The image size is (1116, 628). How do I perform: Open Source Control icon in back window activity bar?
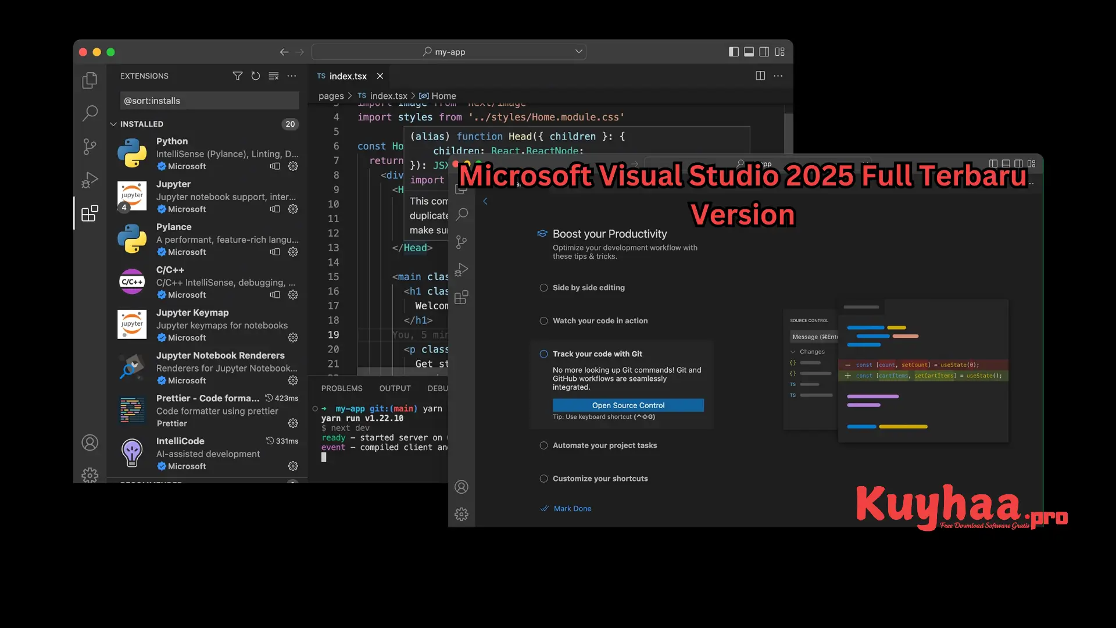(90, 147)
